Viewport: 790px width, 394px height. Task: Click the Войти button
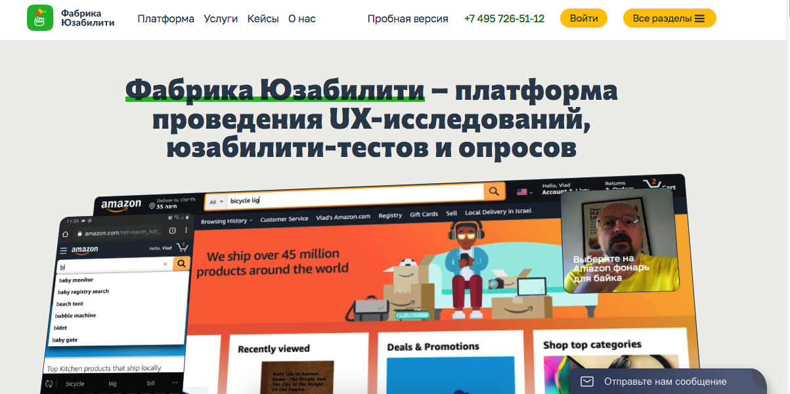pos(584,18)
